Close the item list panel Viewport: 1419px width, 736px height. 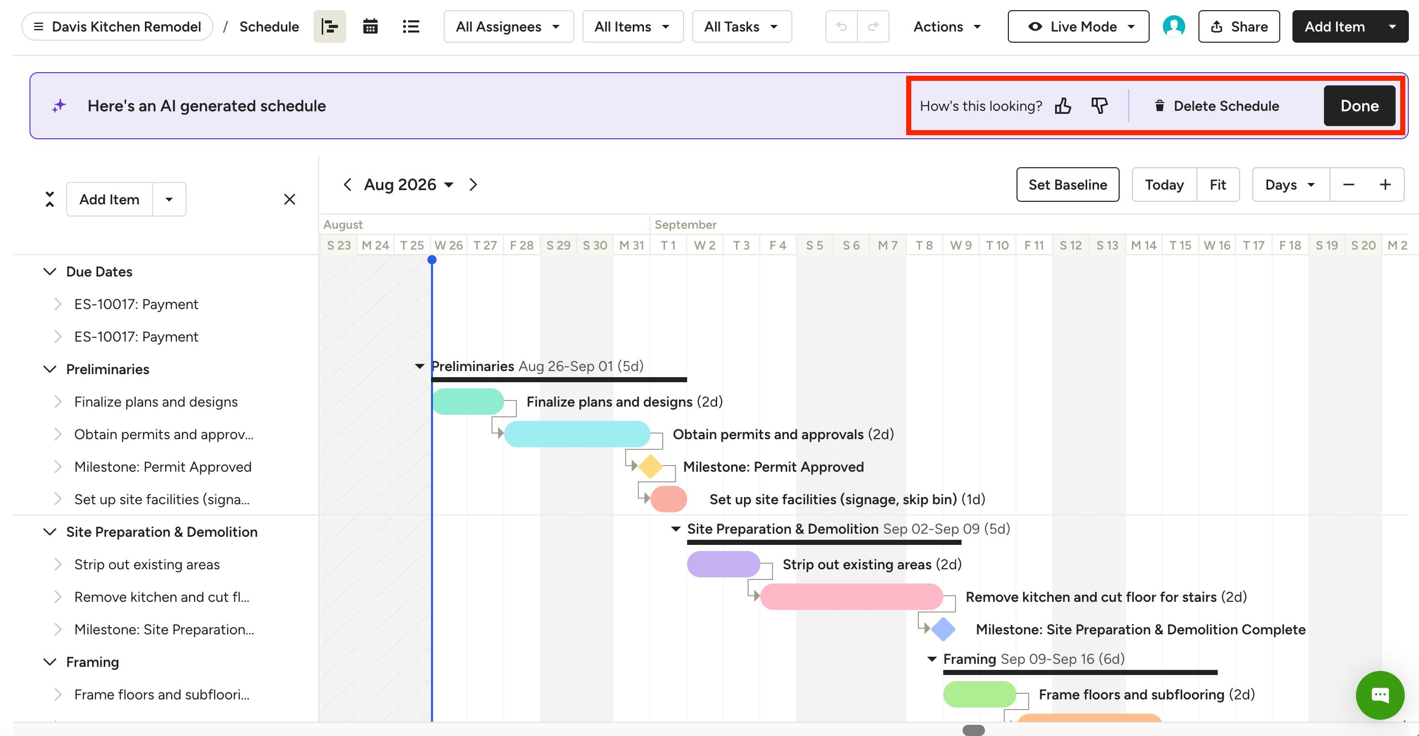point(290,199)
